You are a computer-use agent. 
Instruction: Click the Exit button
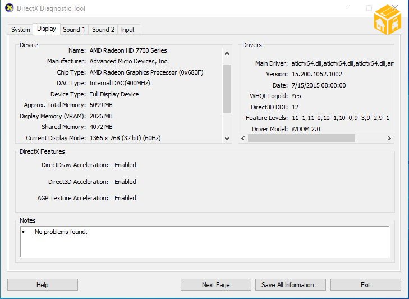click(365, 284)
